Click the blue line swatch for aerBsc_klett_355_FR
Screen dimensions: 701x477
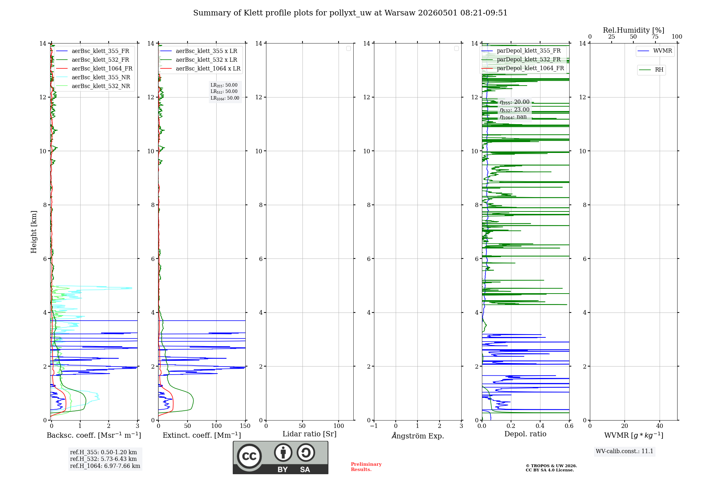(62, 51)
